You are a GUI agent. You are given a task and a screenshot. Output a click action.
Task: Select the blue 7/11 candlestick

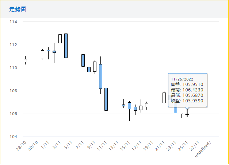pos(83,60)
